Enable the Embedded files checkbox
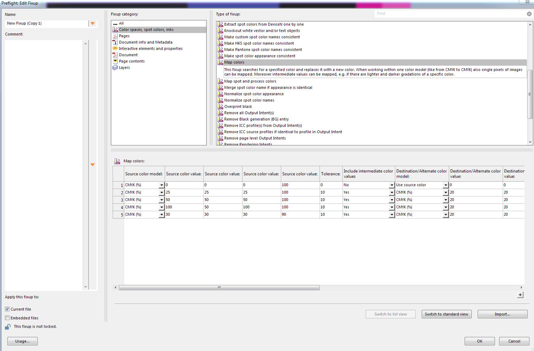The image size is (534, 351). [7, 318]
